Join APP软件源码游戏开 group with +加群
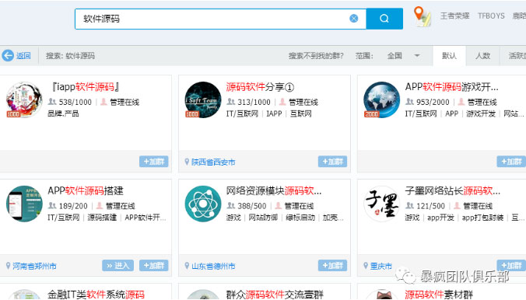This screenshot has height=300, width=526. [511, 162]
